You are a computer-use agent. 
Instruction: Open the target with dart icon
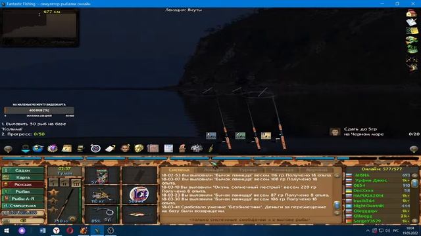point(95,148)
